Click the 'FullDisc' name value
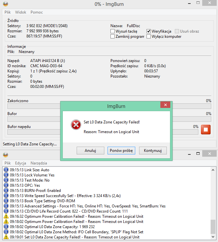 [133, 26]
